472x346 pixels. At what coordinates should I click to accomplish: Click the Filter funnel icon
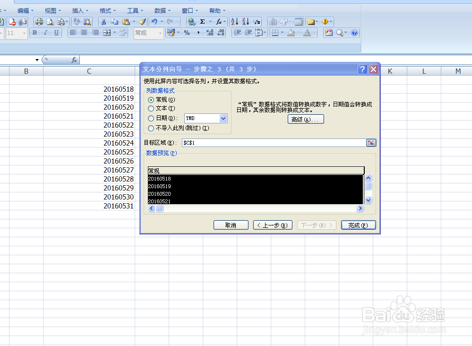point(257,22)
